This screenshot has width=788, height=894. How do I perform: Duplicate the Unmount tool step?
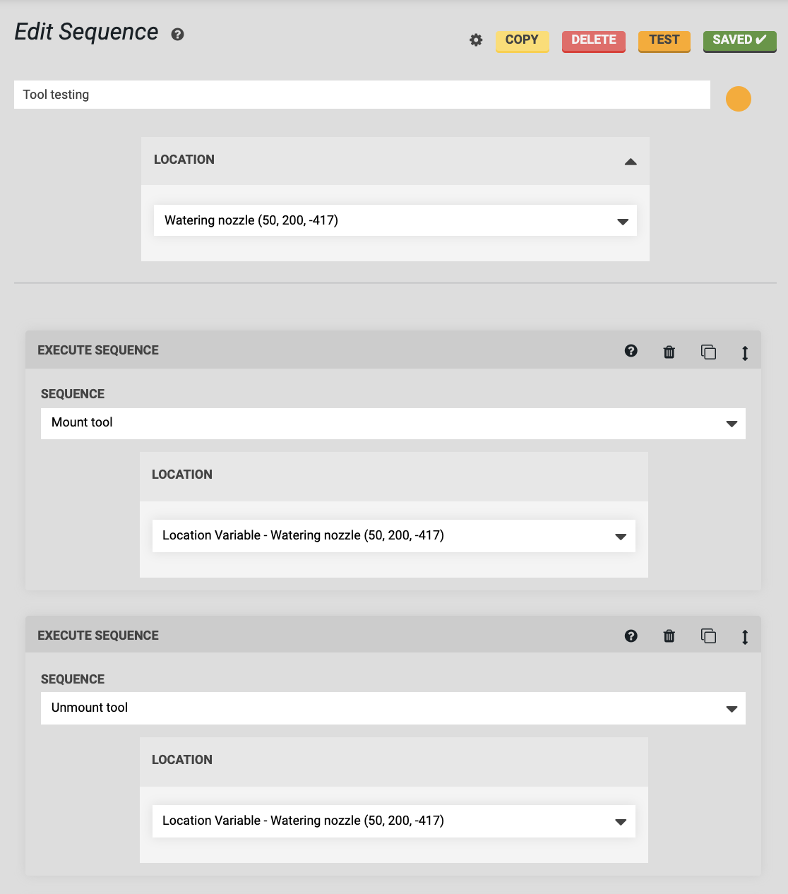pos(708,636)
